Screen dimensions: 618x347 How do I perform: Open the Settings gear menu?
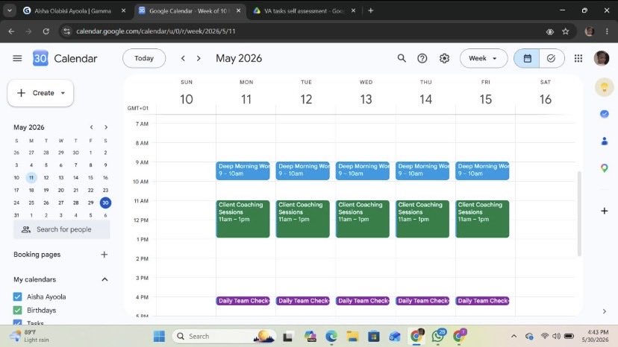pos(444,58)
